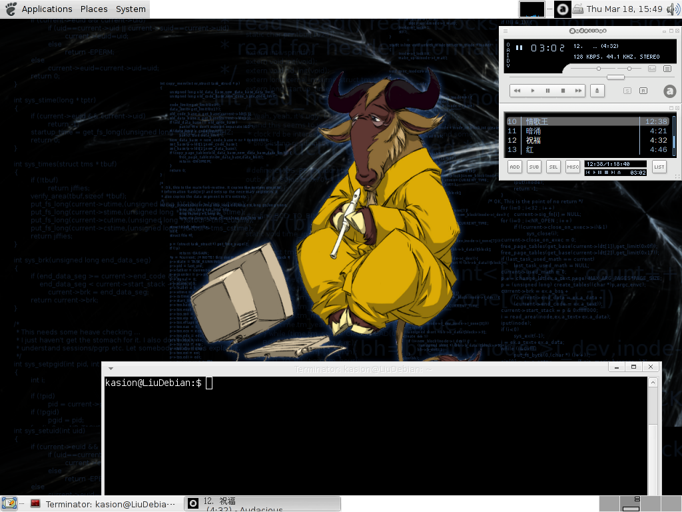
Task: Maximize the Terminator window
Action: point(634,367)
